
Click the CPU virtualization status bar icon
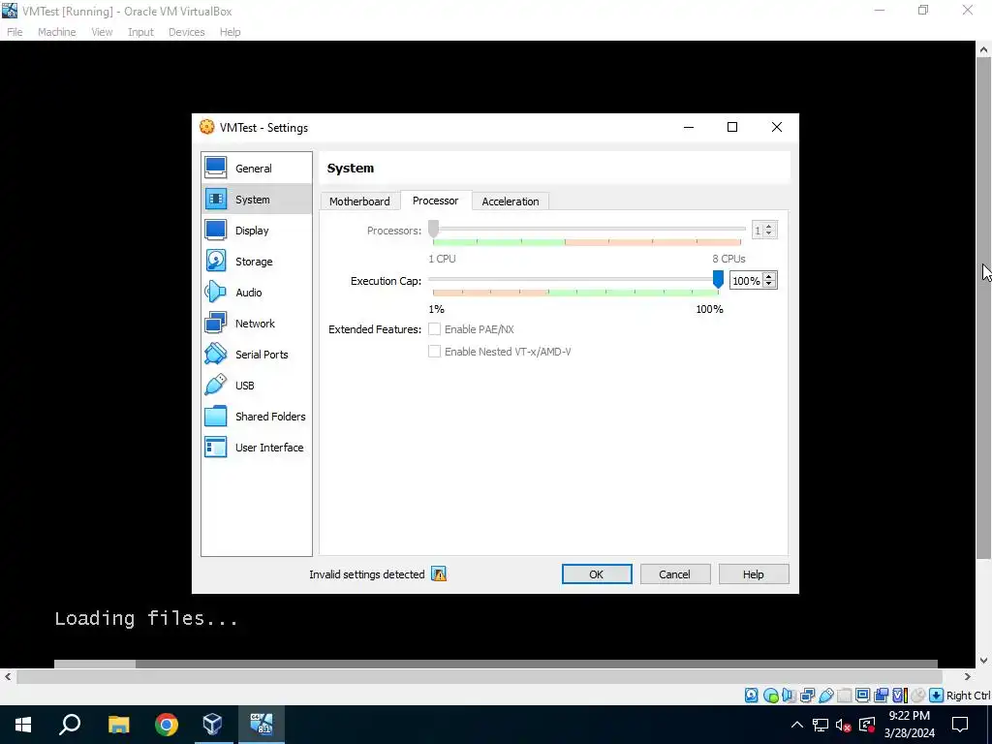[900, 696]
